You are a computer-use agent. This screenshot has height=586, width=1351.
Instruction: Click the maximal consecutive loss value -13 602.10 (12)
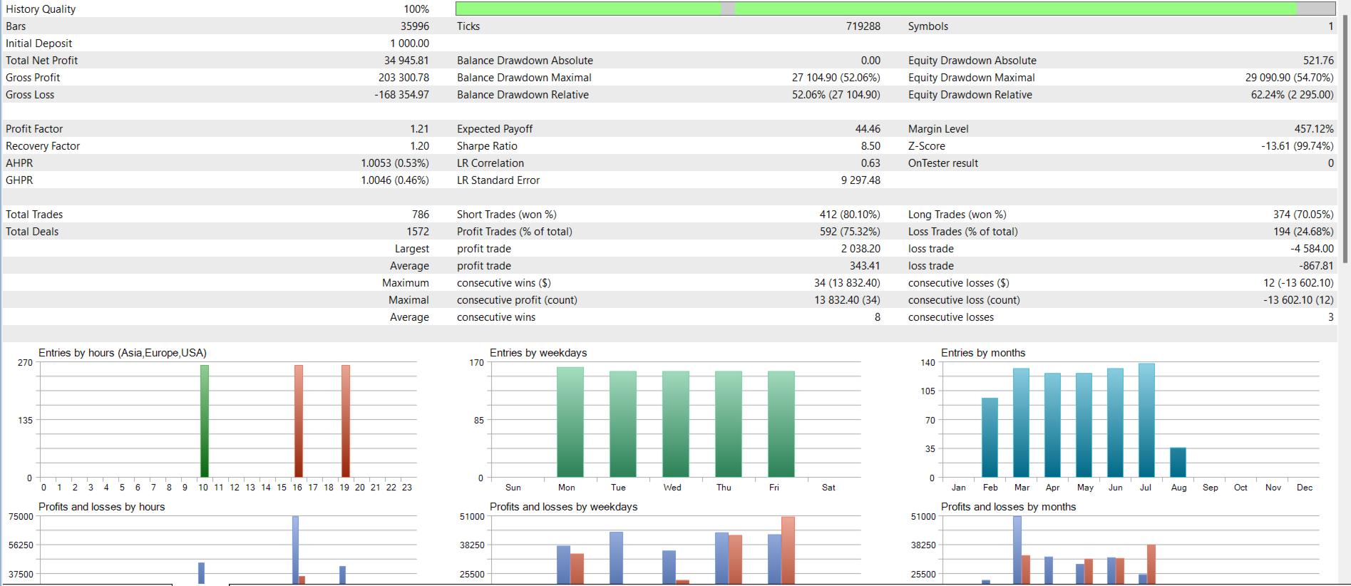[1298, 300]
